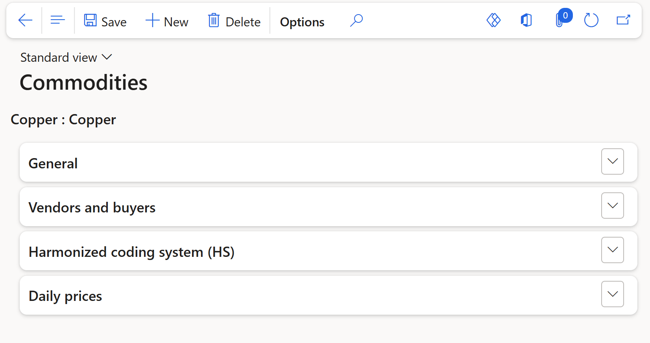Open the Office app icon
The image size is (650, 343).
coord(526,20)
